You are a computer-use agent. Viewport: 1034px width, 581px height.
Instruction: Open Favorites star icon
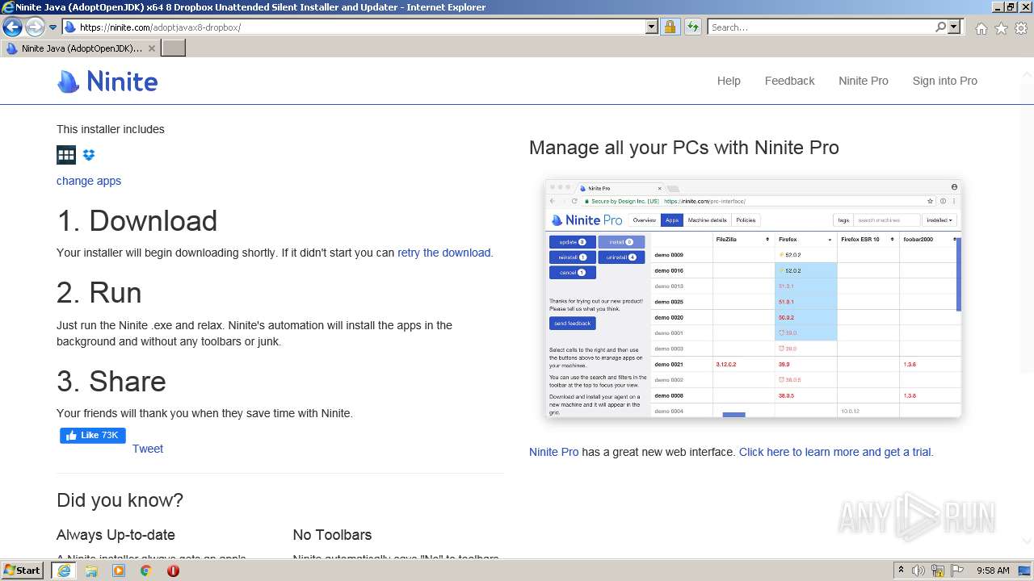pos(1001,28)
